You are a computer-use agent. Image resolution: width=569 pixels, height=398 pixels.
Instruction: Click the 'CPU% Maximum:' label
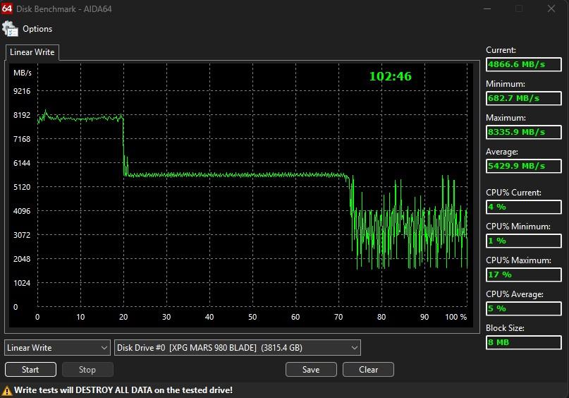point(518,260)
